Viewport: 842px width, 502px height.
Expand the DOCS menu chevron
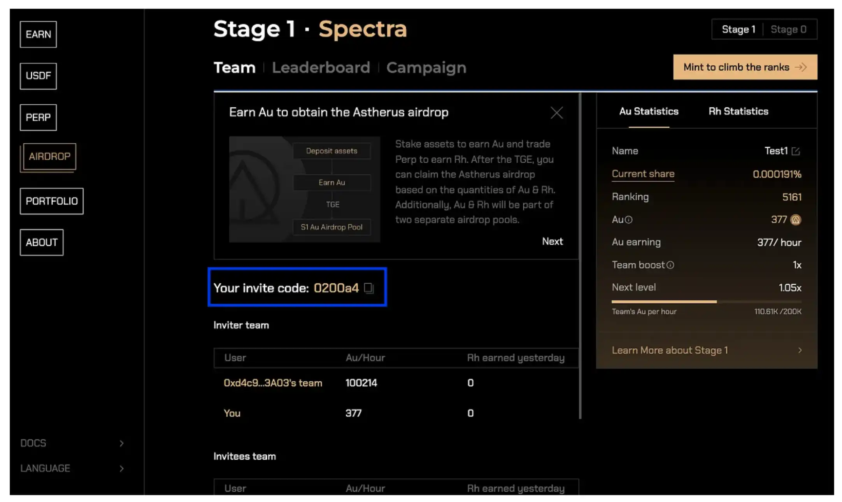click(x=121, y=443)
